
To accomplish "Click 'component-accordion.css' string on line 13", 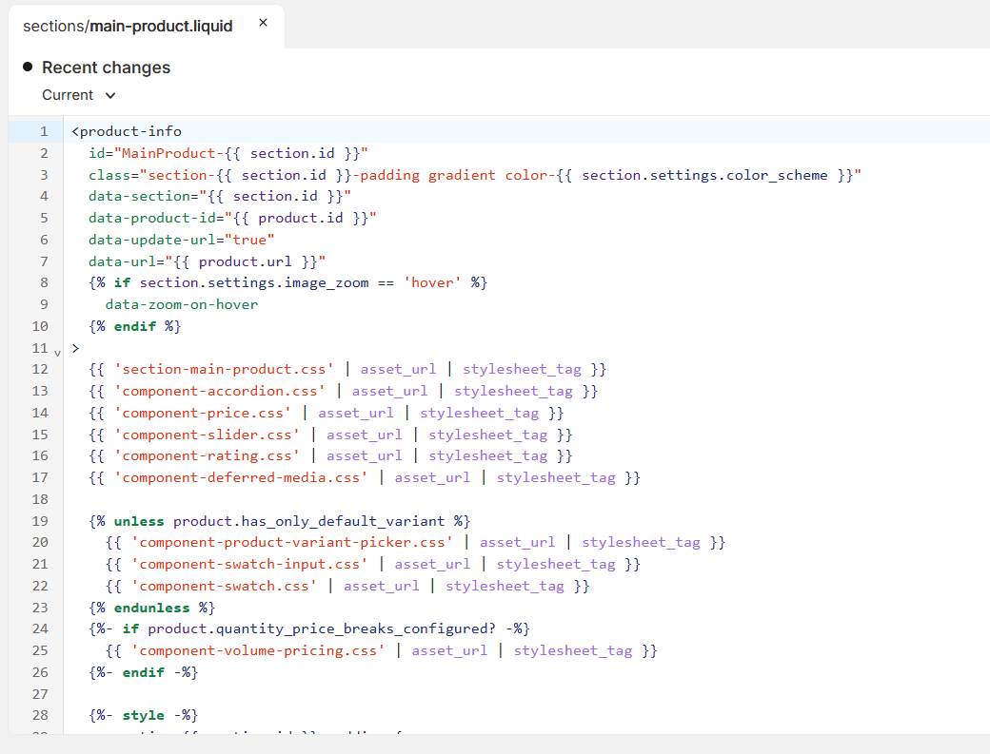I will 220,391.
